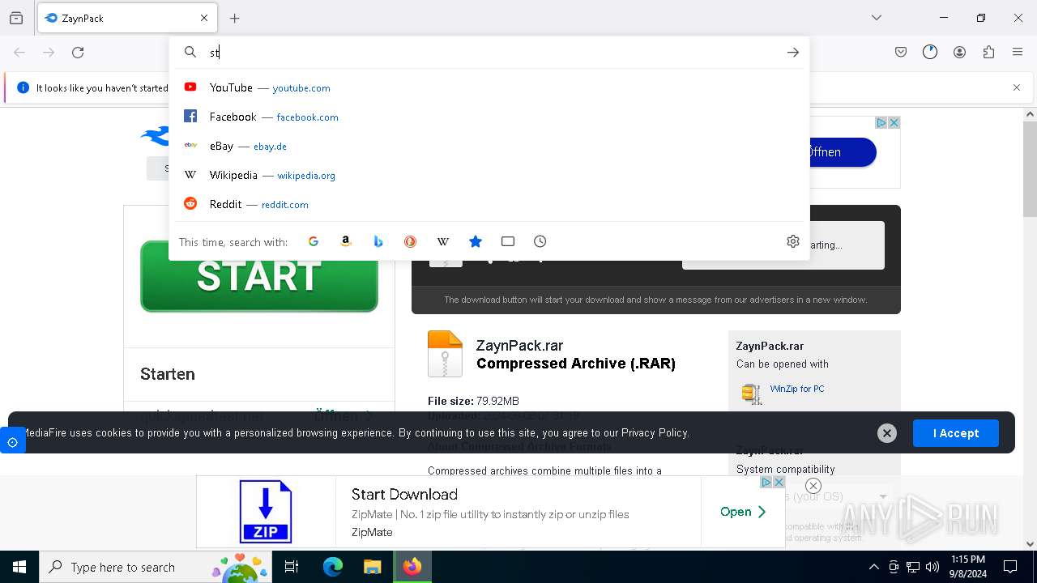Select the Wikipedia suggestion
The height and width of the screenshot is (583, 1037).
click(x=489, y=175)
